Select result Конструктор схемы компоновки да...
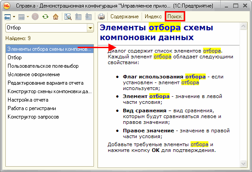This screenshot has height=172, width=252. coord(50,91)
